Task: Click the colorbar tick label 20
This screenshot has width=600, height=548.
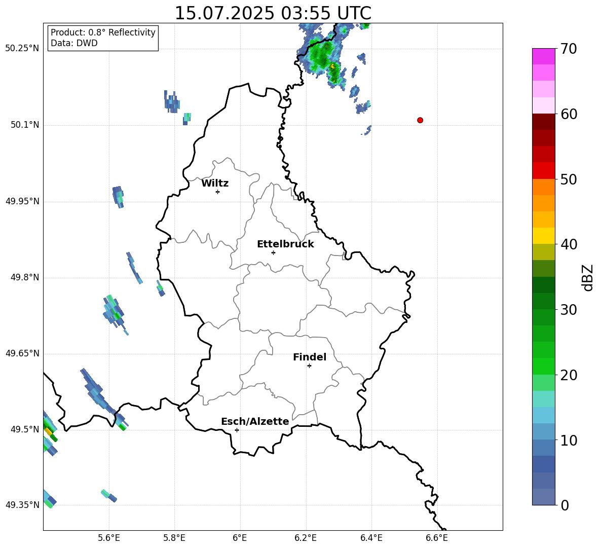Action: coord(569,375)
